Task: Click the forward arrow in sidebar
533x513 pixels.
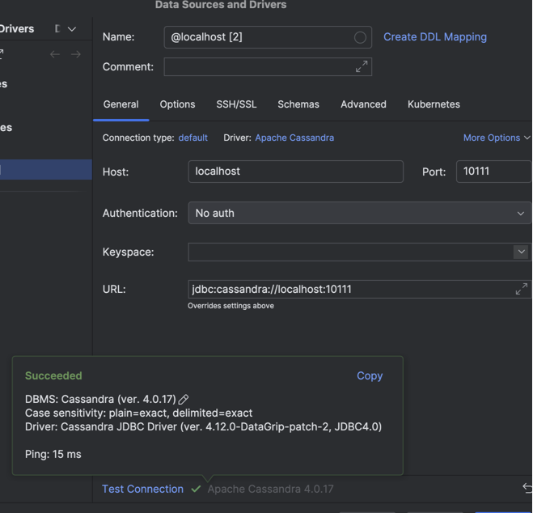Action: [x=76, y=54]
